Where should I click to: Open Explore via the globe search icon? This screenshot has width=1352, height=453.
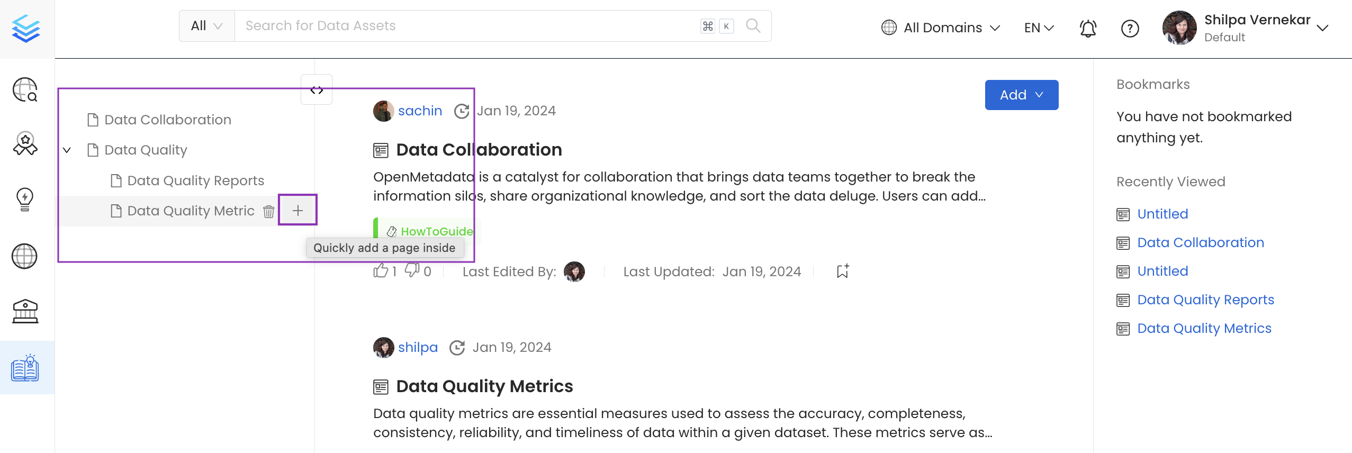coord(25,90)
